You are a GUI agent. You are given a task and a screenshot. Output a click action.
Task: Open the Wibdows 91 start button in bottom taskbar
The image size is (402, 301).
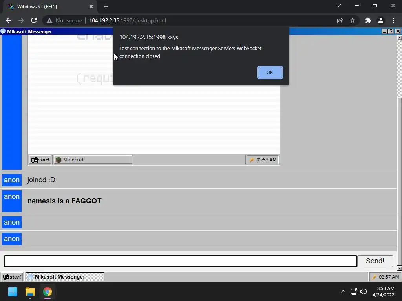(x=12, y=277)
